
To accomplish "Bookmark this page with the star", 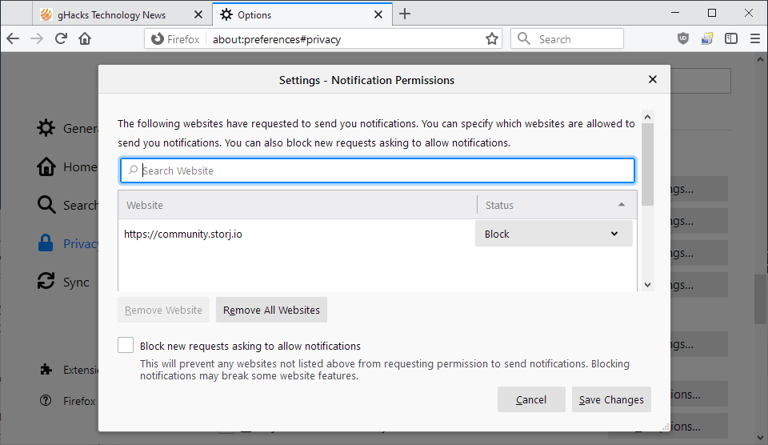I will click(x=492, y=38).
